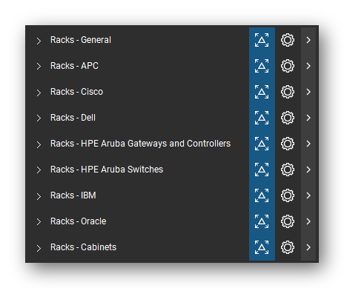Click the scale shape icon for Racks - IBM
Screen dimensions: 344x288
262,195
